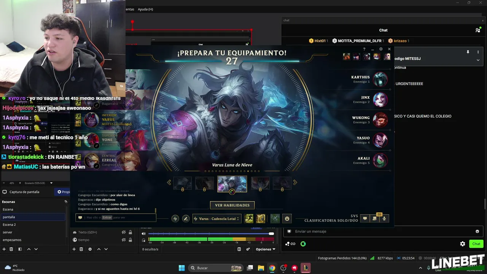Open the skin chroma color wheel
This screenshot has height=274, width=487.
pos(232,192)
